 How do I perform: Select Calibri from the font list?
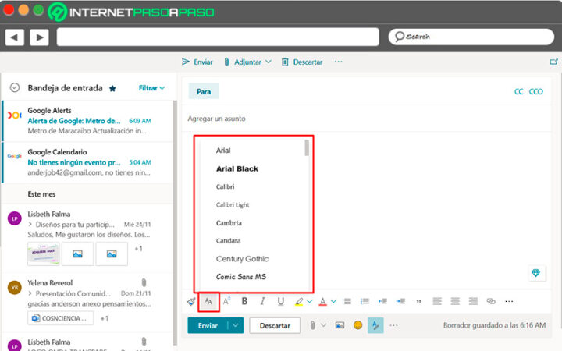pyautogui.click(x=225, y=187)
